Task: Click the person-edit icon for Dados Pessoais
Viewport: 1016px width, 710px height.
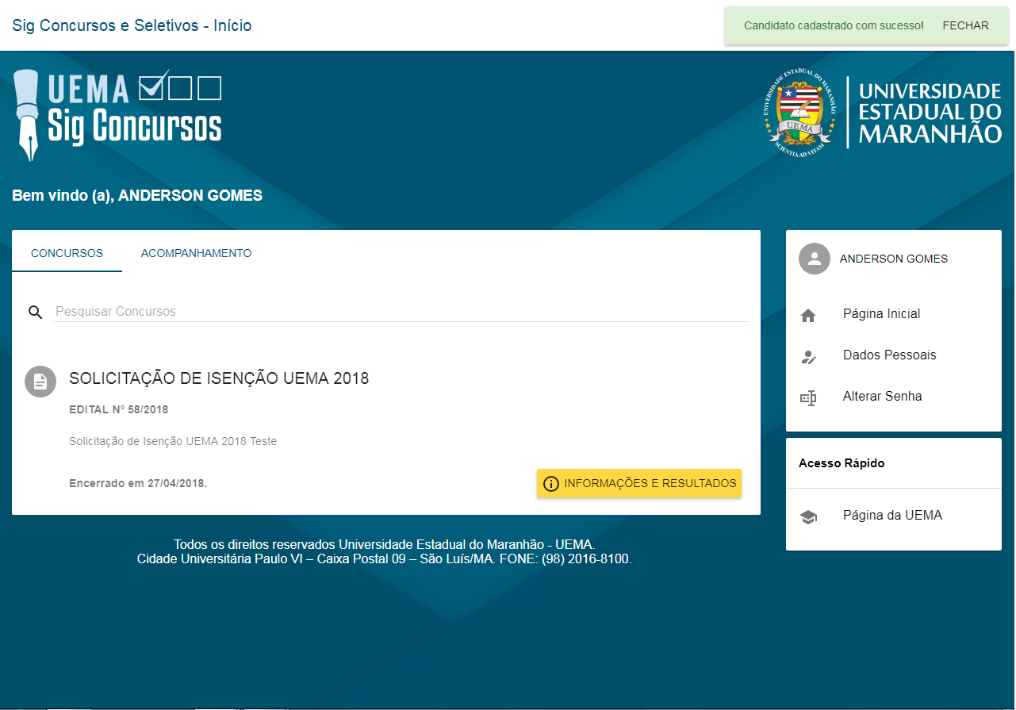Action: 808,357
